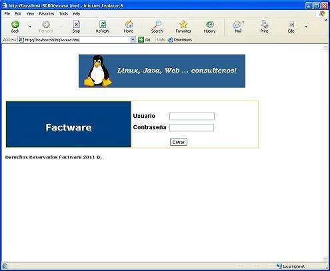Image resolution: width=330 pixels, height=271 pixels.
Task: Open the History pane
Action: 209,27
